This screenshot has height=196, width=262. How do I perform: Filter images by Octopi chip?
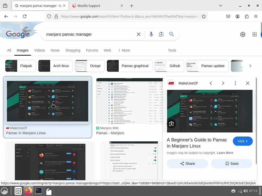(x=90, y=66)
